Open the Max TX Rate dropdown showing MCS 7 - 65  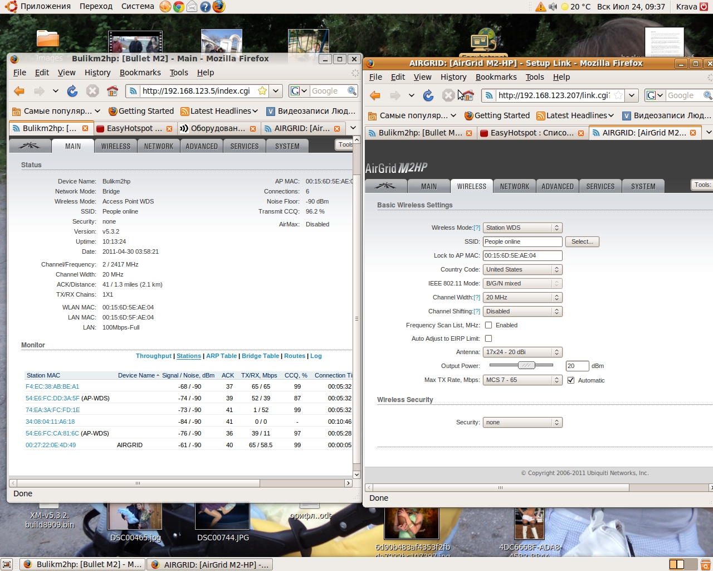pyautogui.click(x=522, y=380)
